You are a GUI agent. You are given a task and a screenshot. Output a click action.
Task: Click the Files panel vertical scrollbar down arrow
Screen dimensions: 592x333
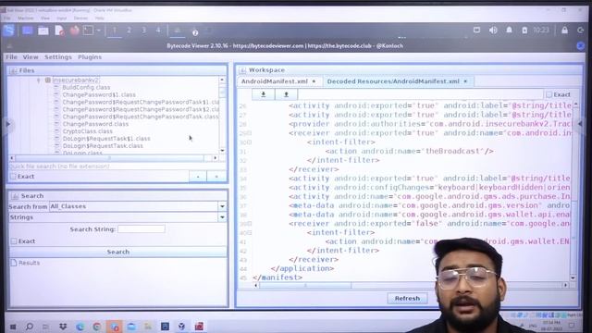coord(222,150)
